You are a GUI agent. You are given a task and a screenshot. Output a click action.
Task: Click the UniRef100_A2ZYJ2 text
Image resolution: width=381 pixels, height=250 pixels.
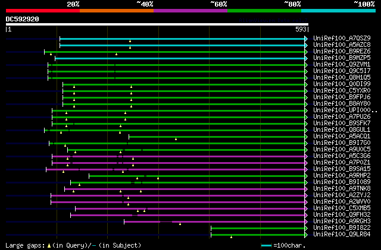point(342,195)
